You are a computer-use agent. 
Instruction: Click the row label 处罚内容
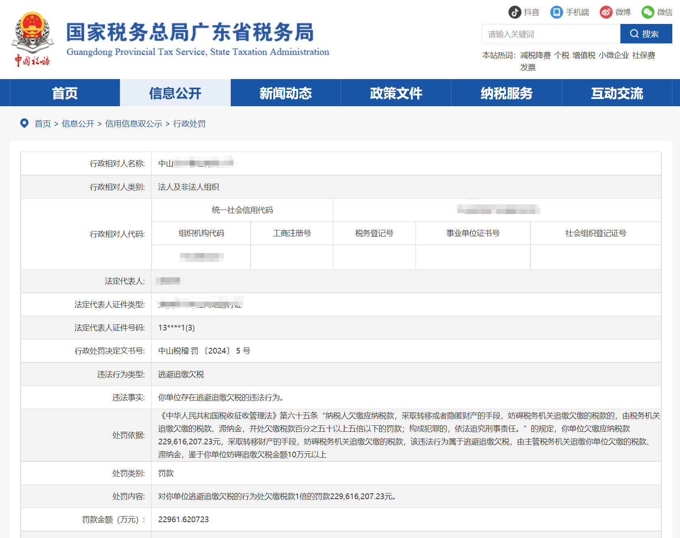click(129, 496)
